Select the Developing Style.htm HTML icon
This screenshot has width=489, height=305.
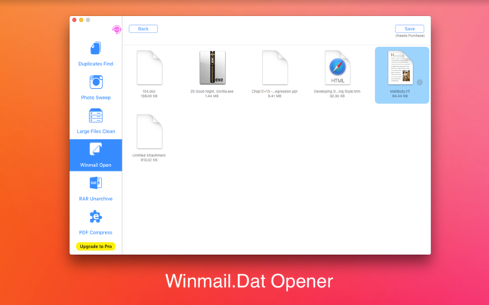338,68
